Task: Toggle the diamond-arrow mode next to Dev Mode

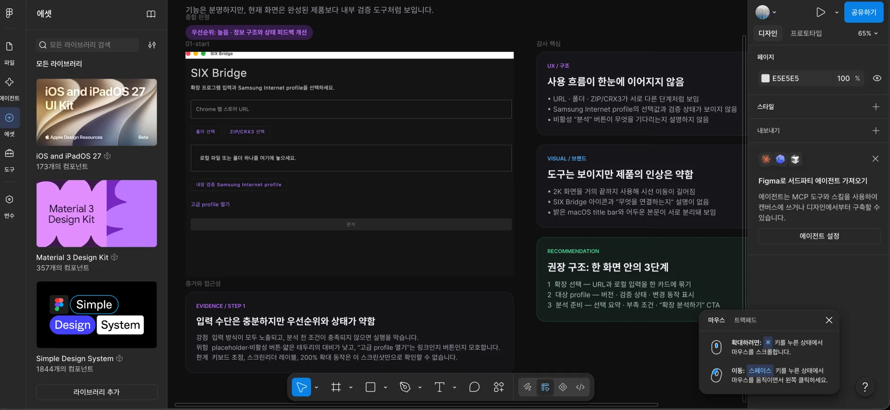Action: [563, 387]
